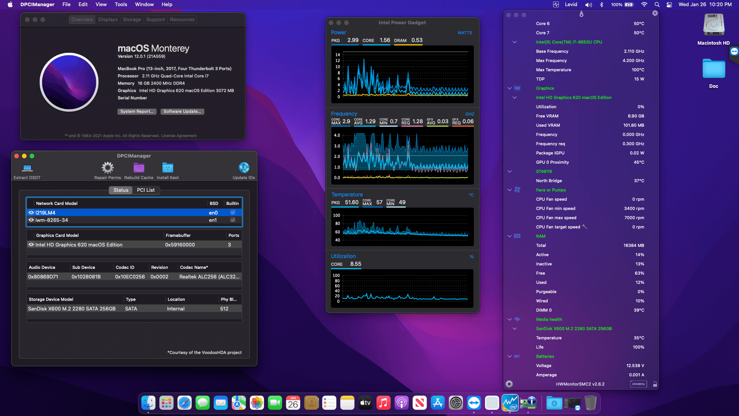Image resolution: width=739 pixels, height=416 pixels.
Task: Click Repair Perms gear icon
Action: 107,168
